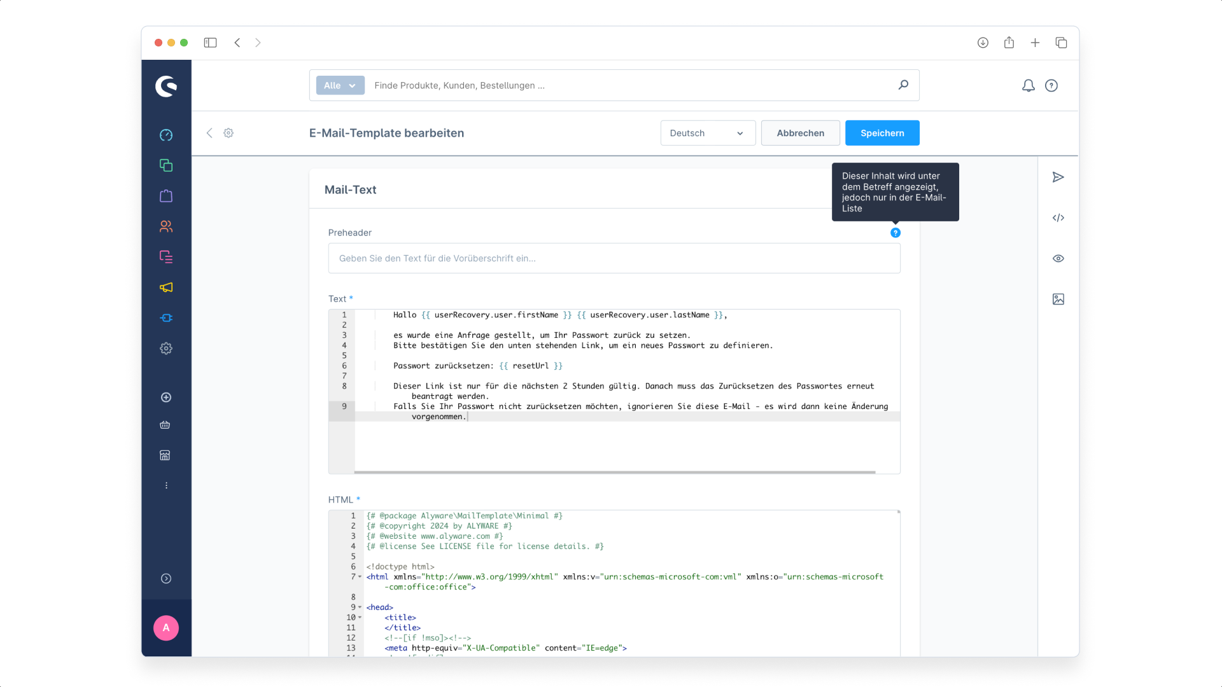Open the image media icon in right panel

coord(1058,300)
